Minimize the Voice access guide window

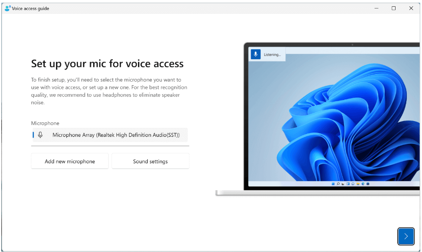click(376, 9)
